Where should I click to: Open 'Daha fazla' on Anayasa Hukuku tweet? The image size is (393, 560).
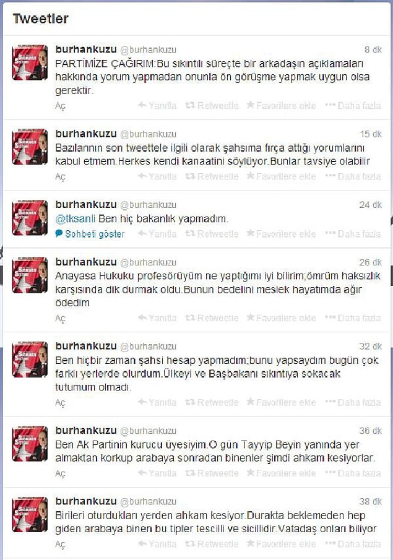coord(353,318)
